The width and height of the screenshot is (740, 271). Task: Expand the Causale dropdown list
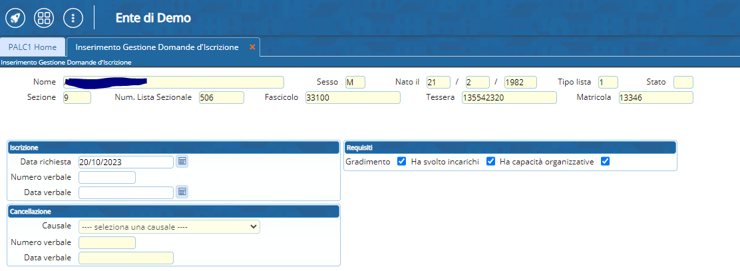(169, 226)
